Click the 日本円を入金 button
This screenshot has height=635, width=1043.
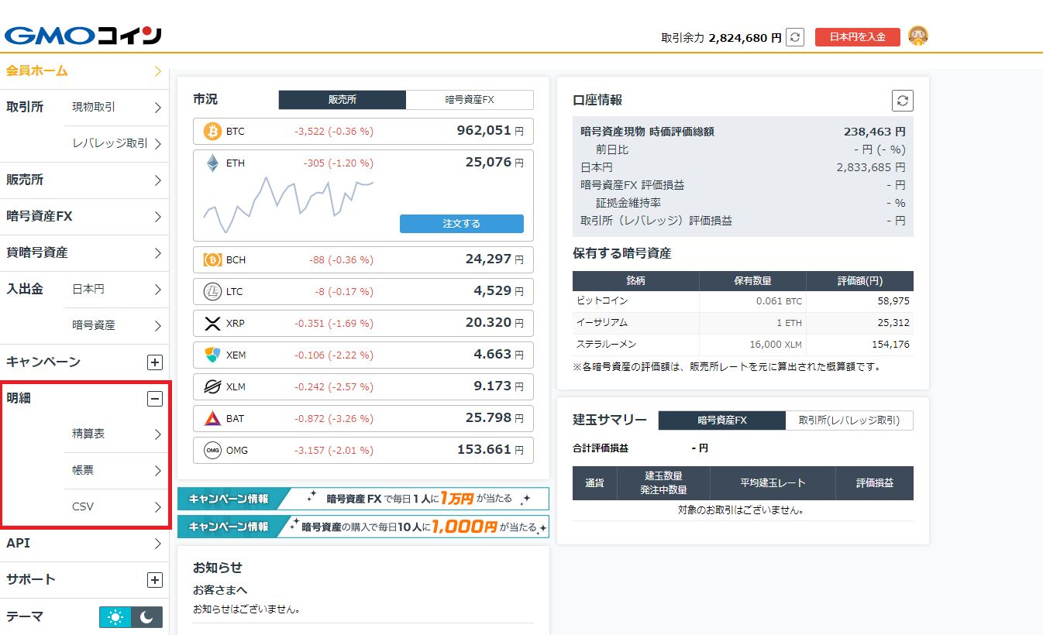tap(858, 37)
